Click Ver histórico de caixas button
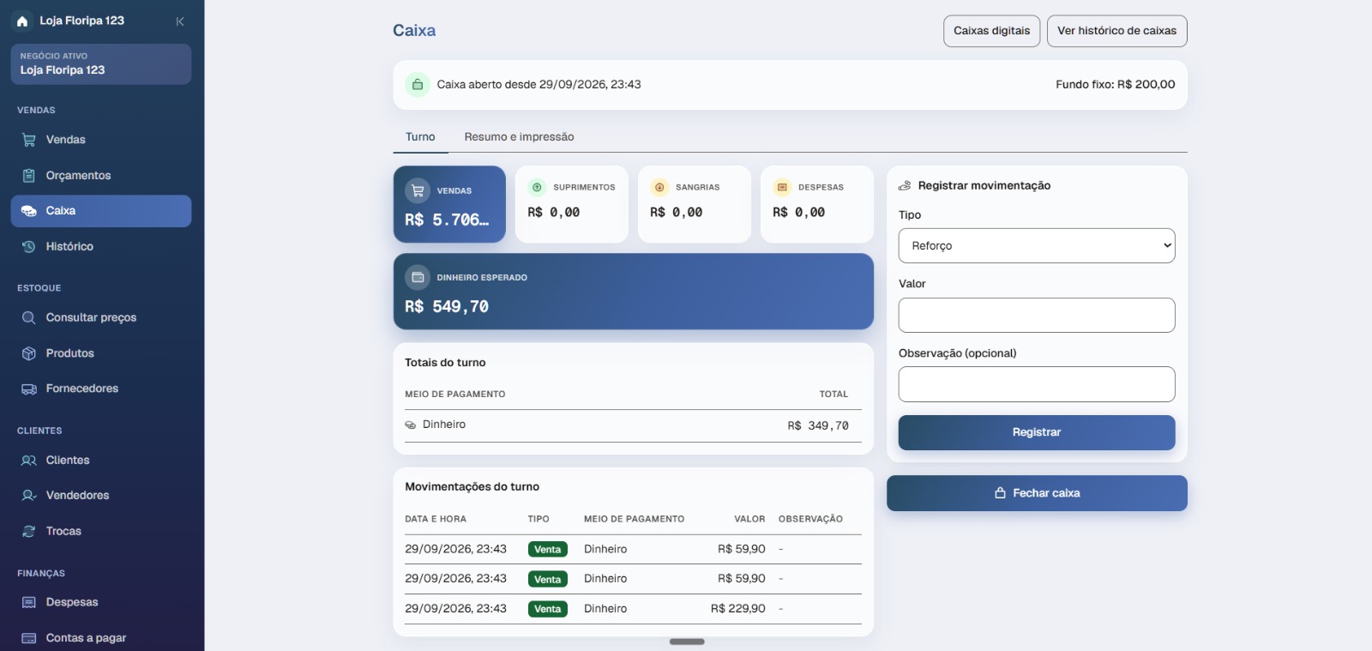The image size is (1372, 651). (x=1117, y=31)
